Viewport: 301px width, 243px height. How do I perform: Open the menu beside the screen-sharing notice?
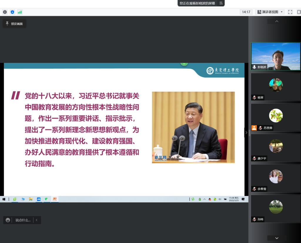(x=221, y=3)
